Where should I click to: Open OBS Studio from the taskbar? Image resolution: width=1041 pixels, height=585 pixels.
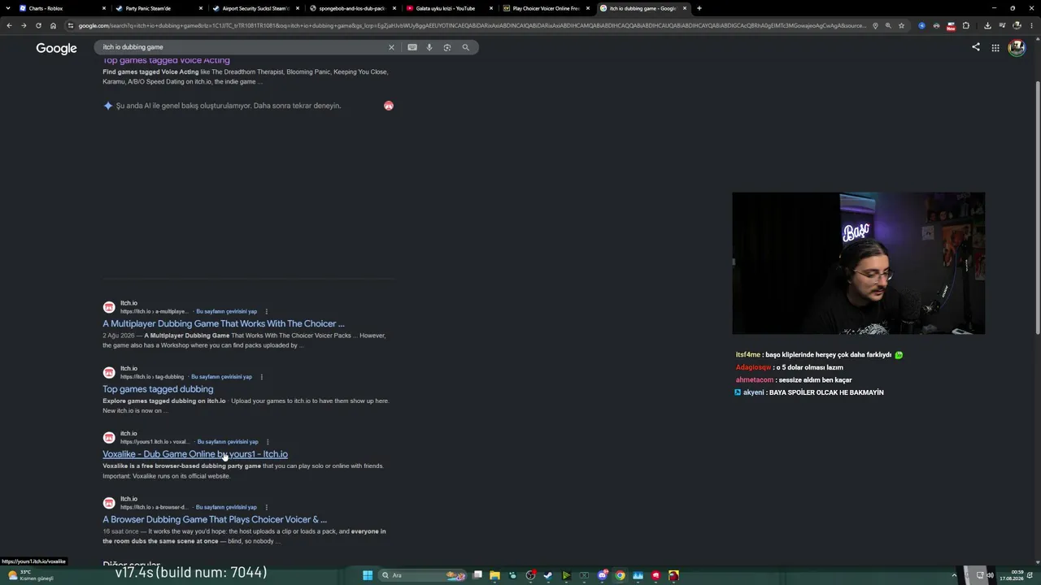(530, 575)
